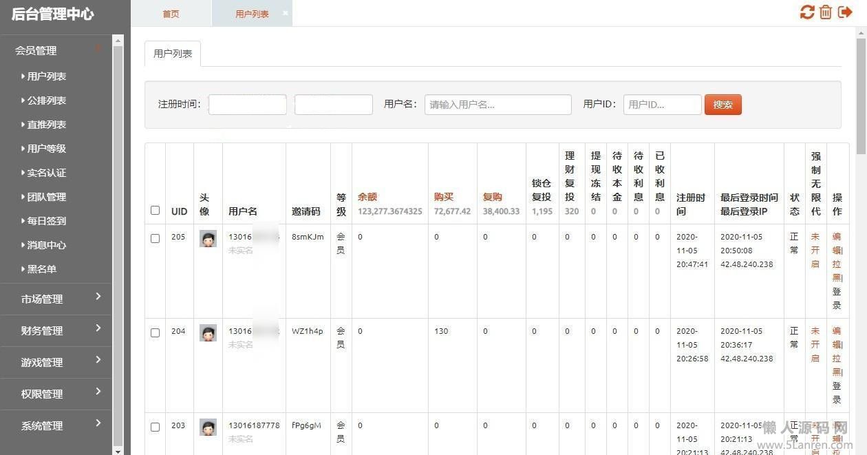The height and width of the screenshot is (455, 867).
Task: Switch to the 首页 tab
Action: point(171,14)
